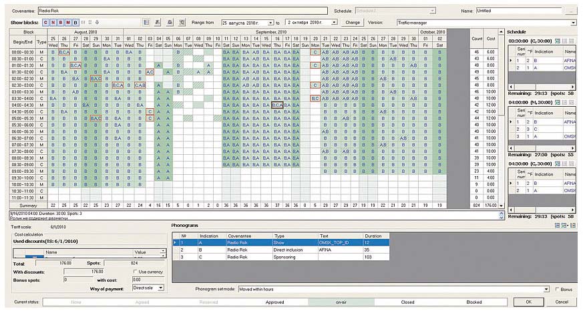Select the Blocked status

tap(474, 302)
